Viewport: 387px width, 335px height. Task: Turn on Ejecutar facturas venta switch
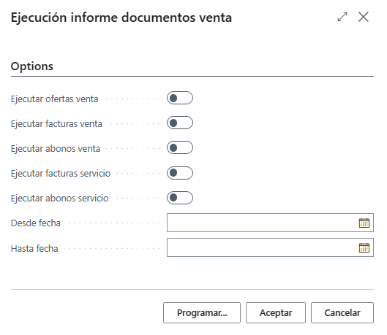click(180, 123)
